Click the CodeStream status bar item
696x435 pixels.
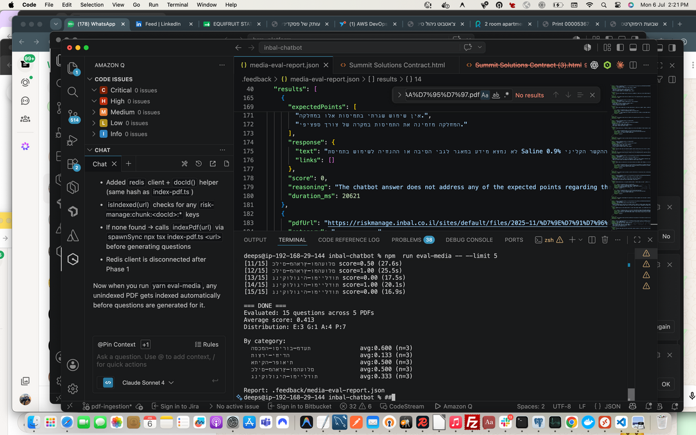point(402,407)
